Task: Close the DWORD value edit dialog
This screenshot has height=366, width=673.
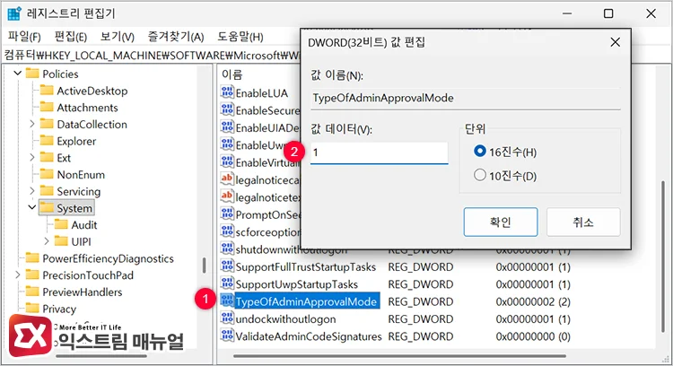Action: point(615,42)
